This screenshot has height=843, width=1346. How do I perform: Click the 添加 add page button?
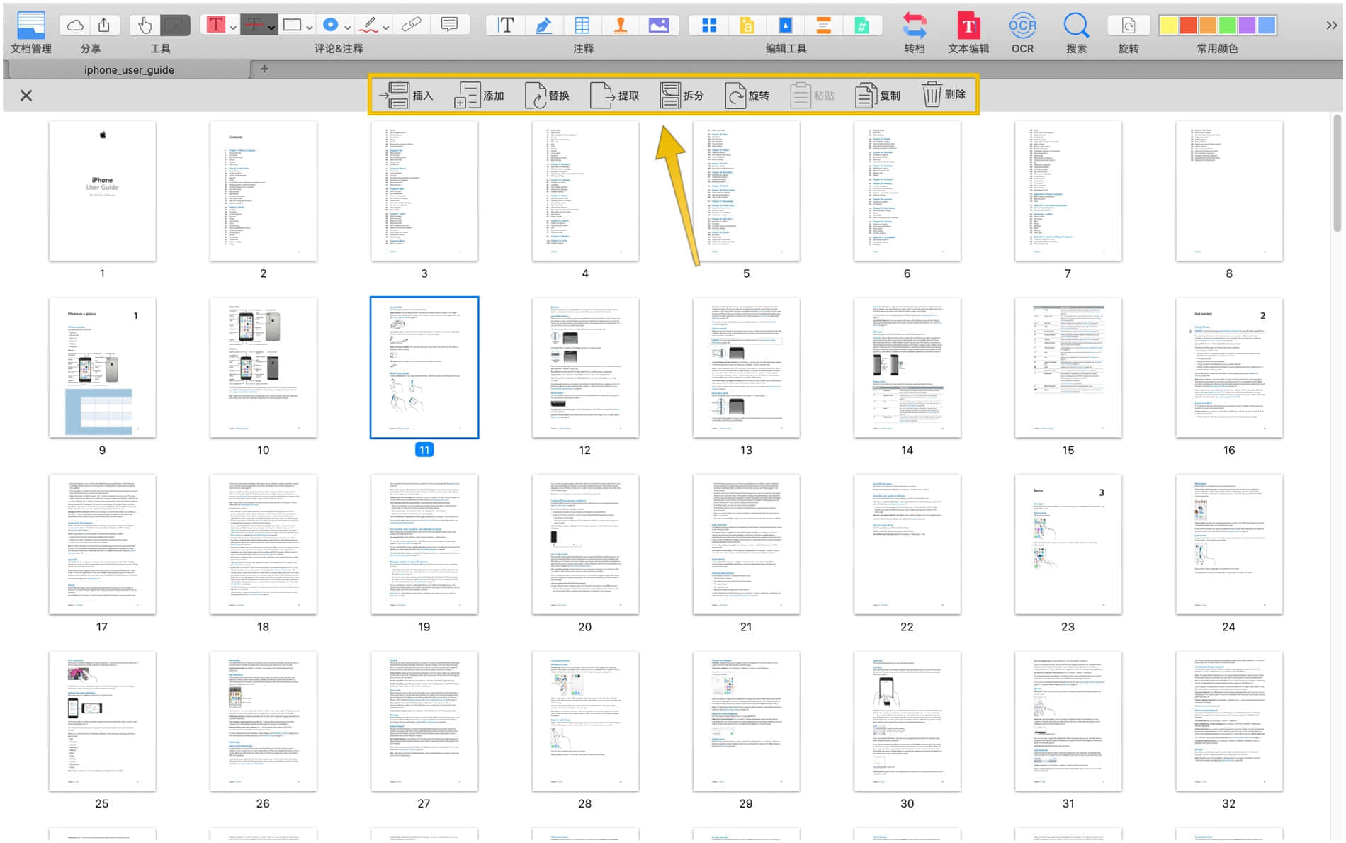479,95
